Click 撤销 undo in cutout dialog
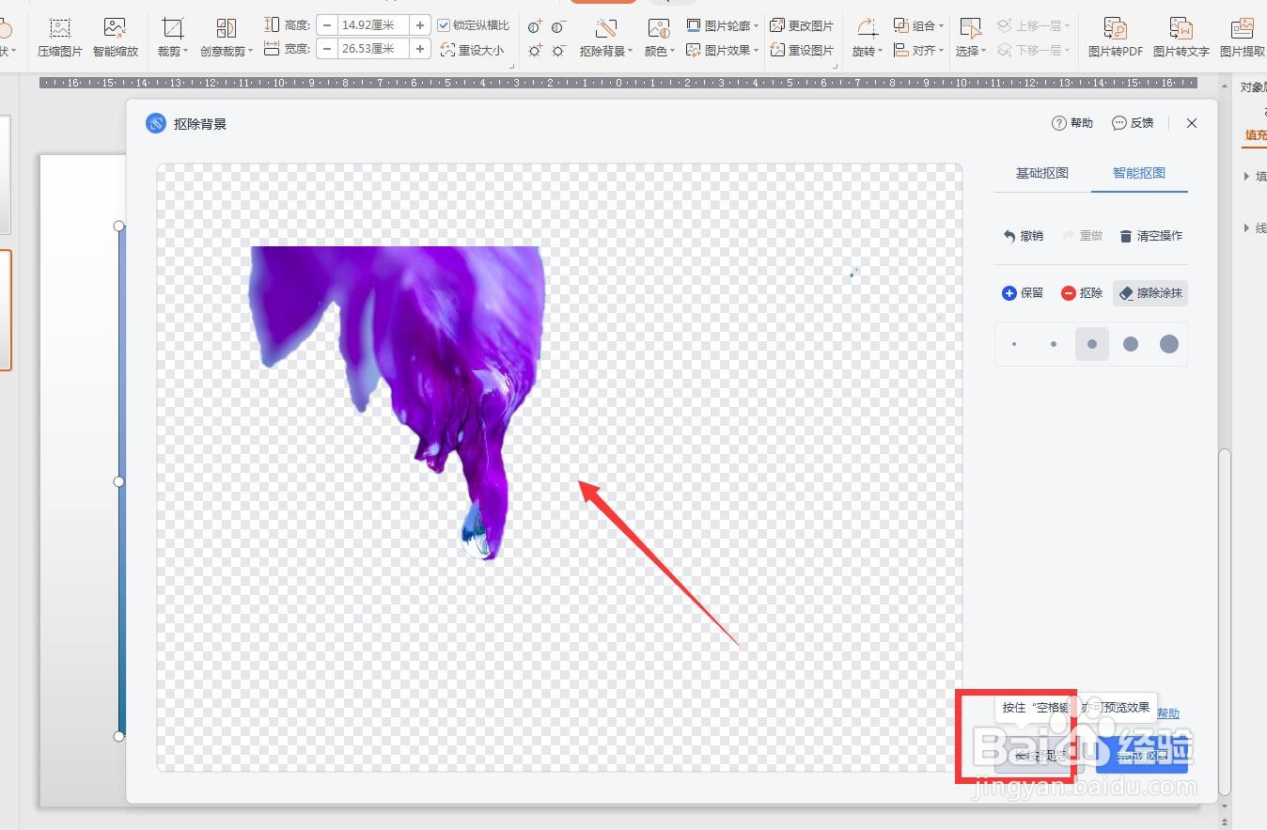Image resolution: width=1267 pixels, height=830 pixels. click(x=1023, y=236)
